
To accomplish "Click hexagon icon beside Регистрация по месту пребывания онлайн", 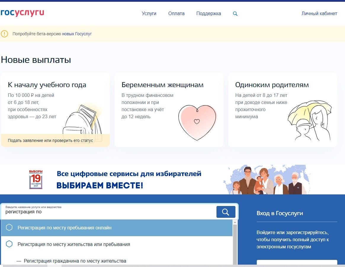I will pos(9,227).
